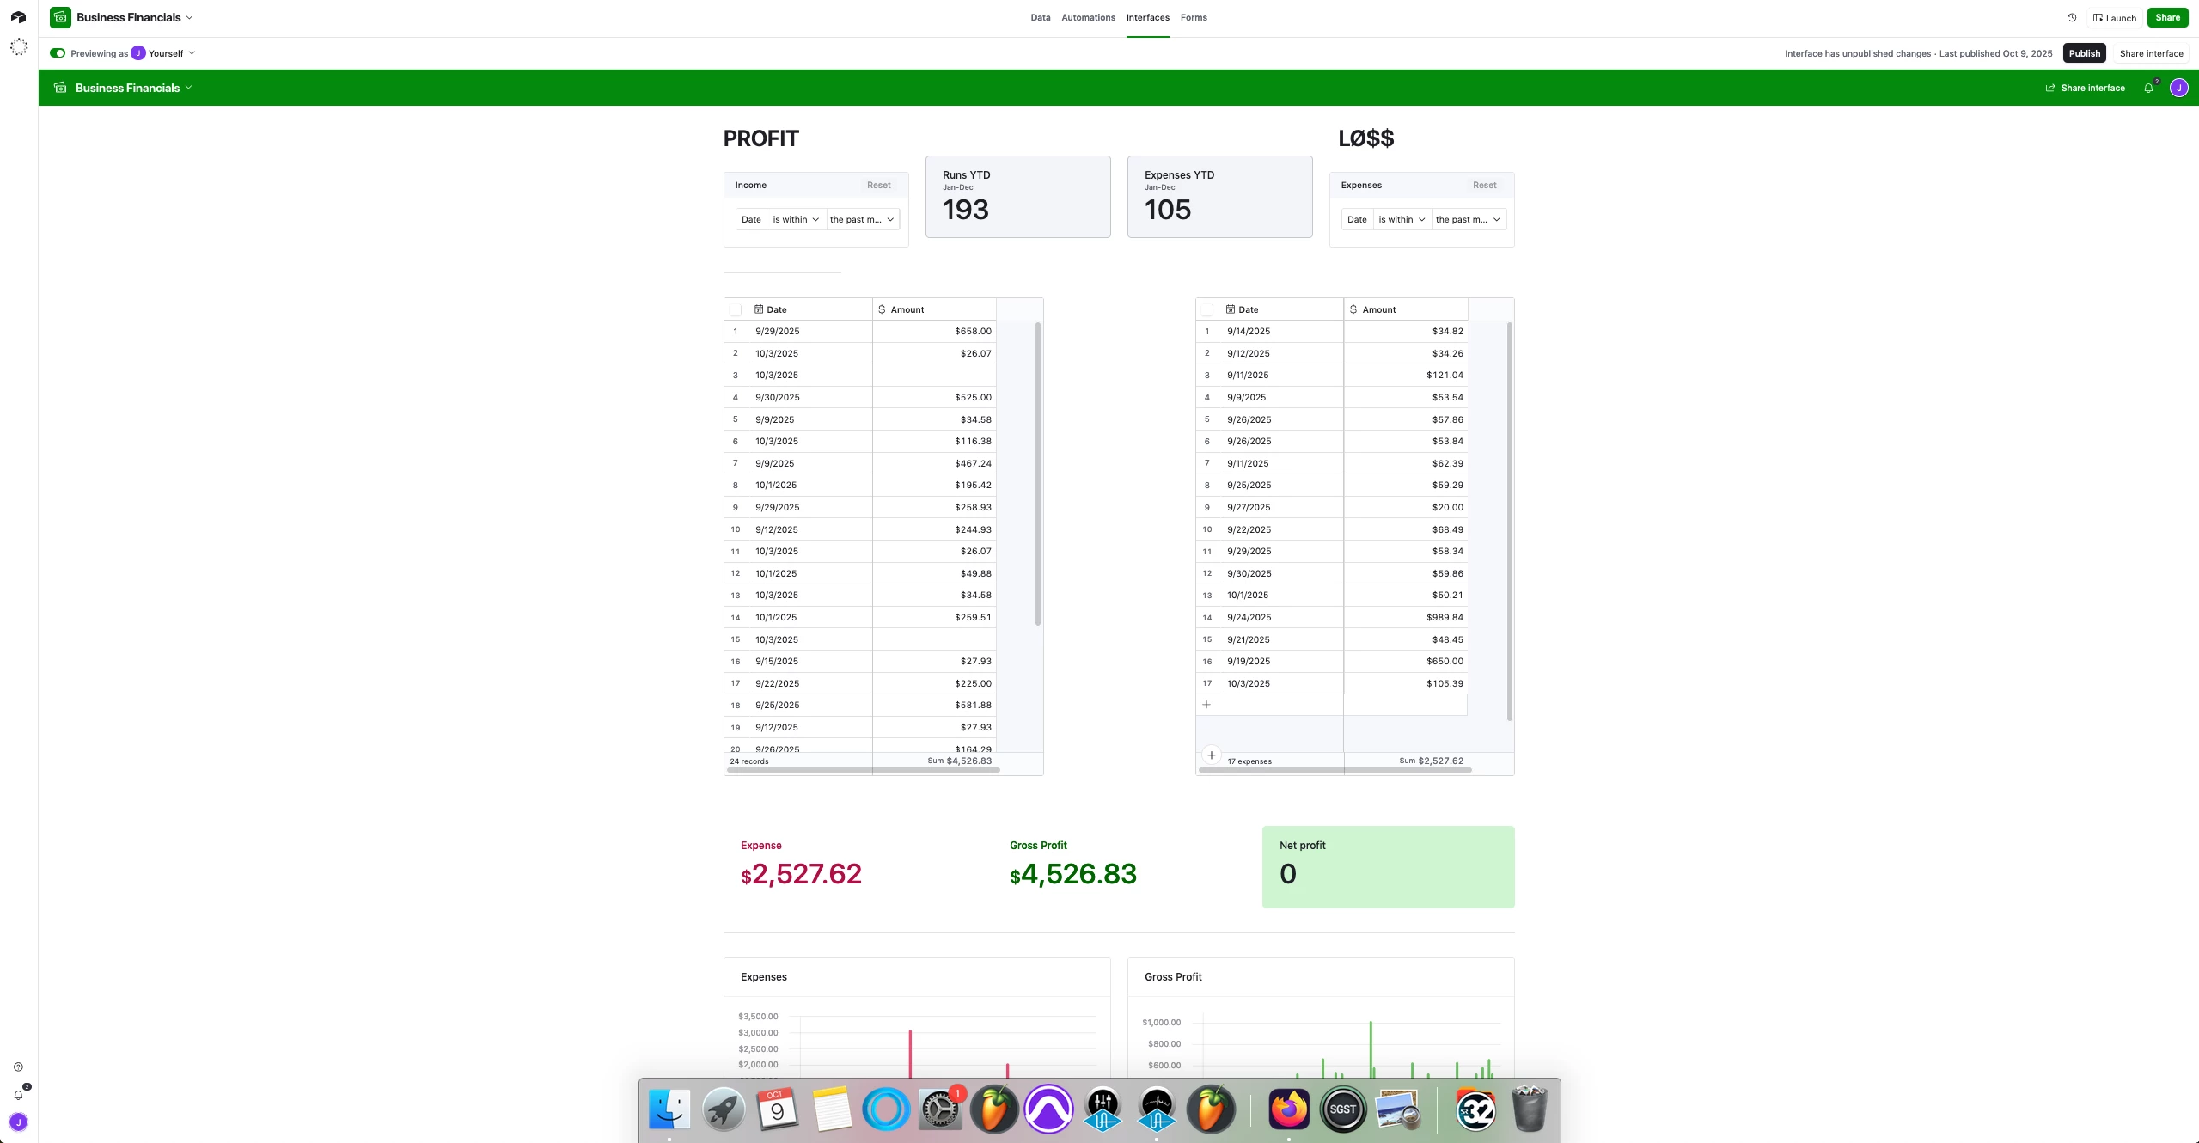This screenshot has height=1143, width=2199.
Task: Check select-all box in income table
Action: click(736, 309)
